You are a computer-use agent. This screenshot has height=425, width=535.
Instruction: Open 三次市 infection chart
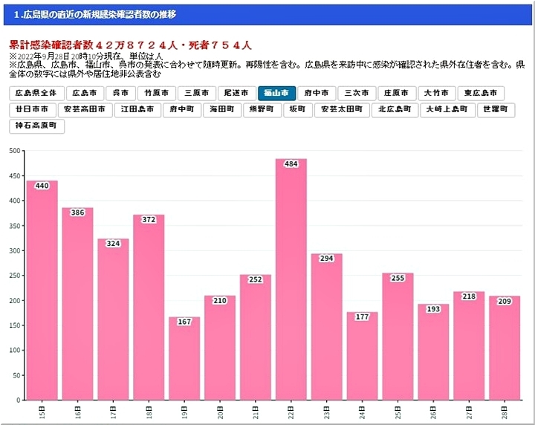pos(357,94)
